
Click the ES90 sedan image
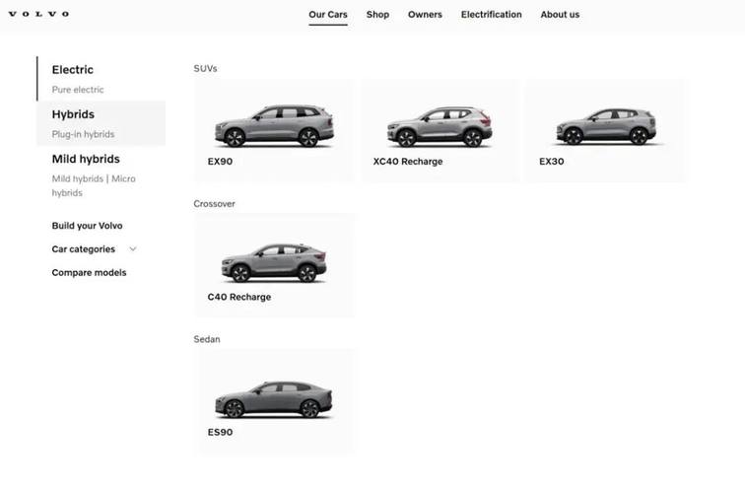pyautogui.click(x=274, y=398)
